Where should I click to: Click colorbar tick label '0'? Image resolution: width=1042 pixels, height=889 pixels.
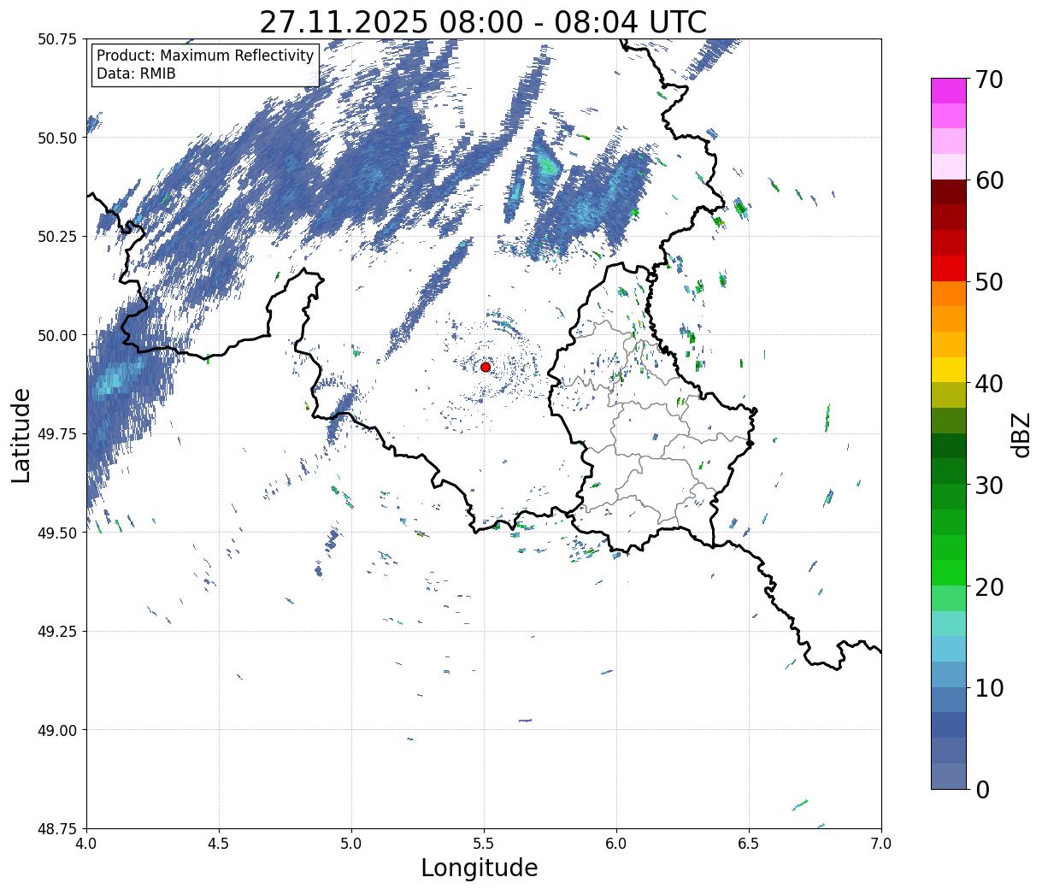[982, 790]
